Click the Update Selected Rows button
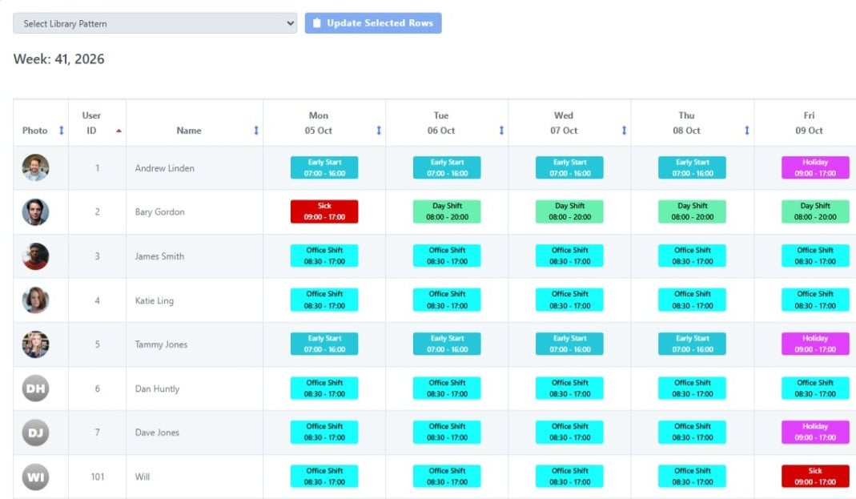This screenshot has height=499, width=856. pyautogui.click(x=373, y=23)
